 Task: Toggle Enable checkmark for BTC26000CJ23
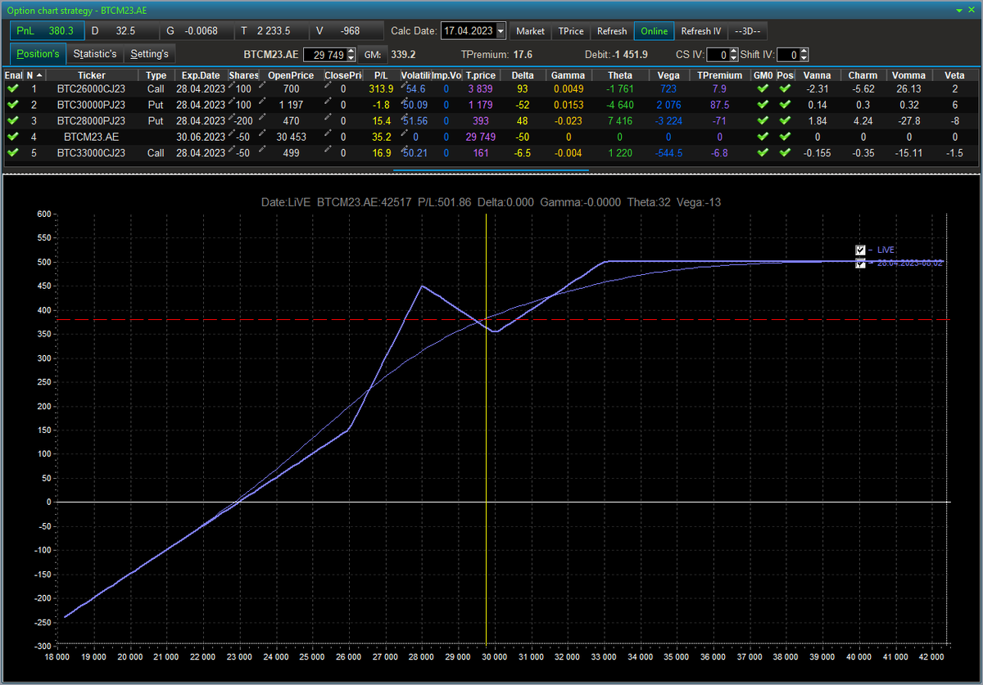coord(12,88)
